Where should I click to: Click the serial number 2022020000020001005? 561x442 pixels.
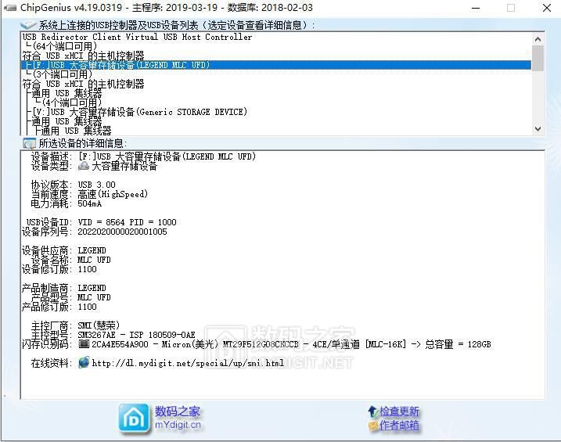coord(122,232)
